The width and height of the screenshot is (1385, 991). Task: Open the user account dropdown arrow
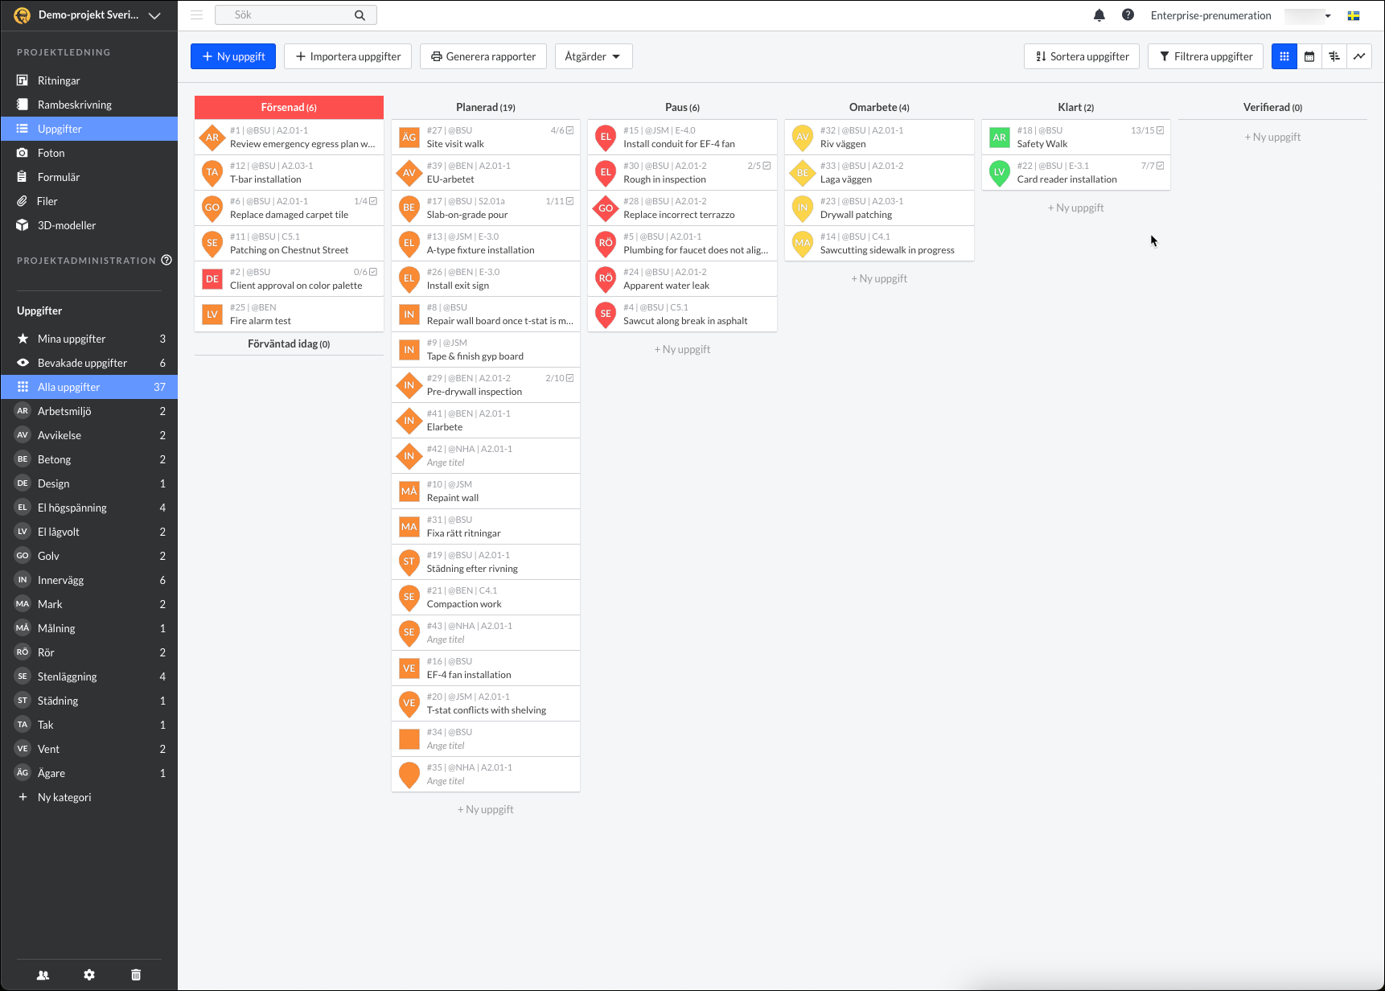[x=1328, y=15]
